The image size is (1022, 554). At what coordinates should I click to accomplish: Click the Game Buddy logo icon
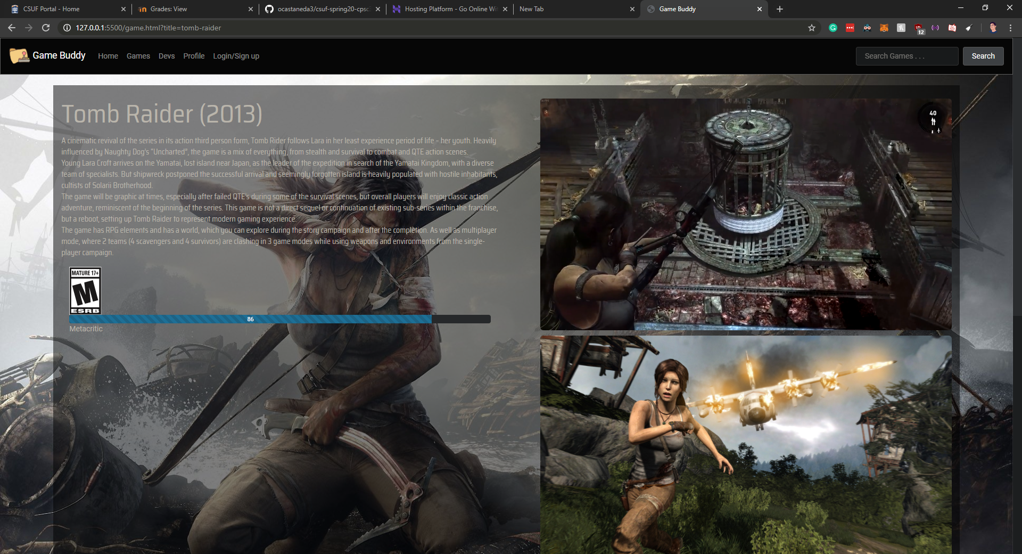tap(19, 55)
